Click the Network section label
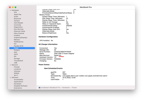This screenshot has height=100, width=143. pos(15,65)
